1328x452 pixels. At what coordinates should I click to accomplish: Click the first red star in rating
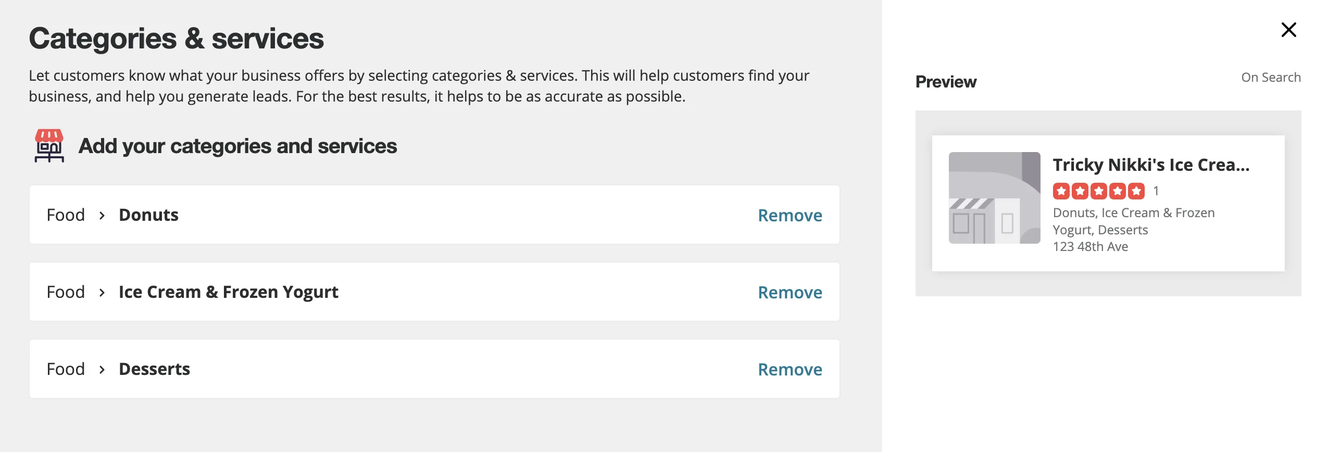(x=1061, y=191)
